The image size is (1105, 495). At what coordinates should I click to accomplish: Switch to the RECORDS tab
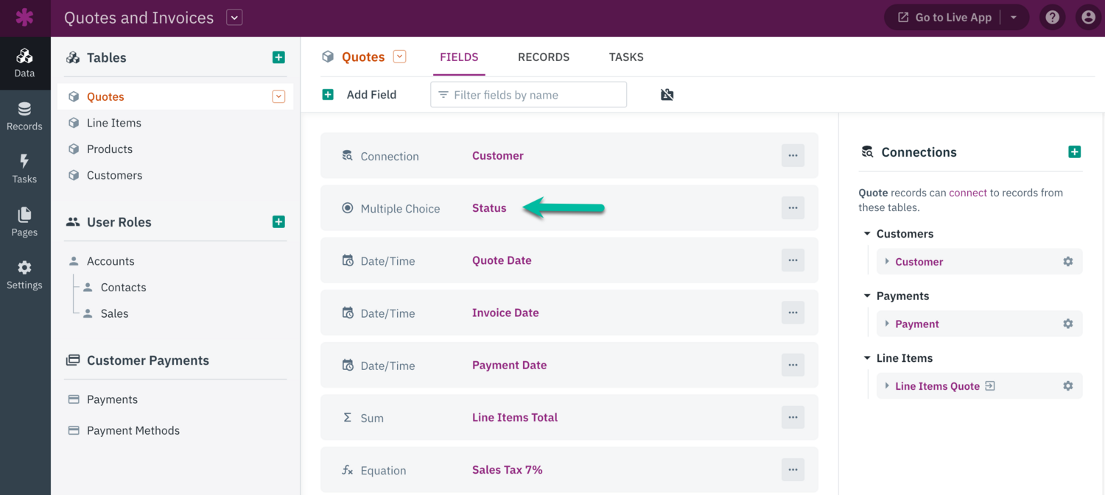pyautogui.click(x=544, y=57)
